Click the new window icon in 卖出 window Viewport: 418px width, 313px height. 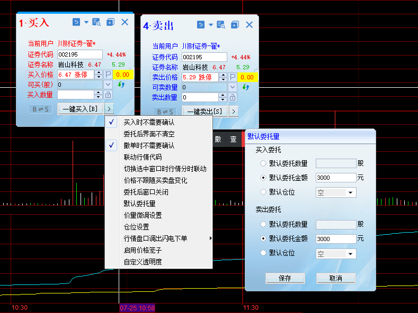(x=235, y=25)
